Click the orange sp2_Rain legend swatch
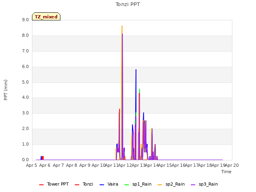The height and width of the screenshot is (192, 256). (160, 185)
